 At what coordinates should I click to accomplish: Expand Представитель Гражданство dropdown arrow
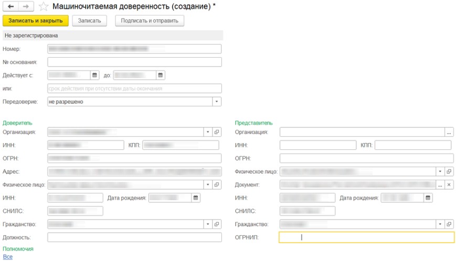(440, 224)
